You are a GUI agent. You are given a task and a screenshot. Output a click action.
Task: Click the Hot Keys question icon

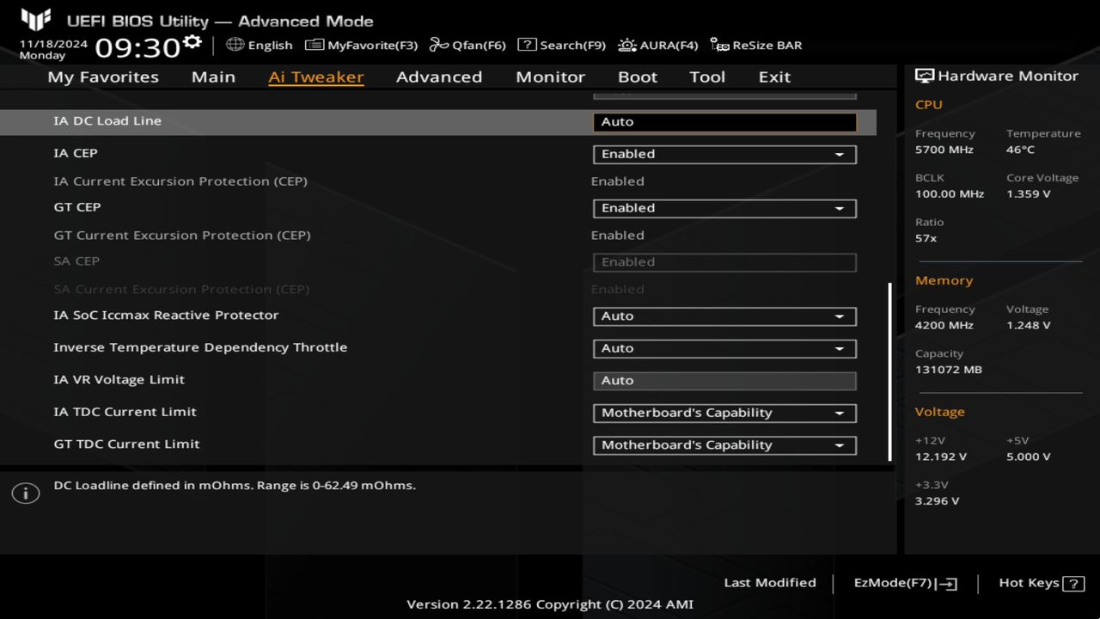[x=1073, y=584]
